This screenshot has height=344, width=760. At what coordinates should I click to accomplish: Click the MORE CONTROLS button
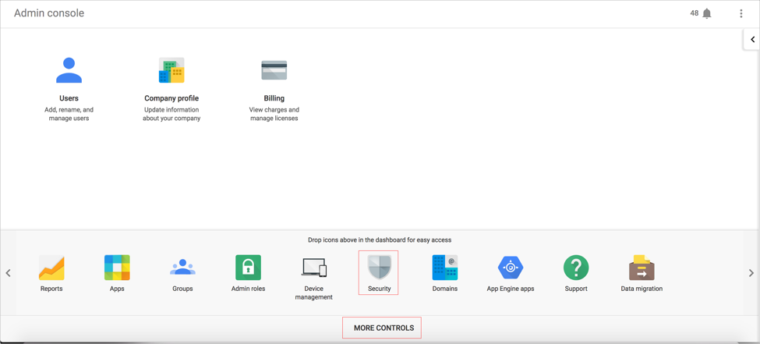tap(383, 328)
